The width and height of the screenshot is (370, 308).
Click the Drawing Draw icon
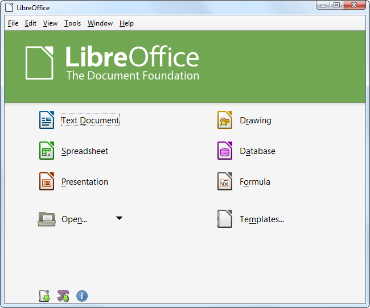[225, 120]
